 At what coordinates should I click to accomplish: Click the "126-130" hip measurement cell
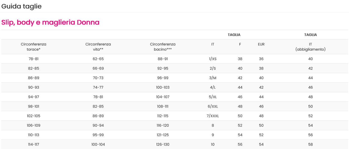(163, 145)
